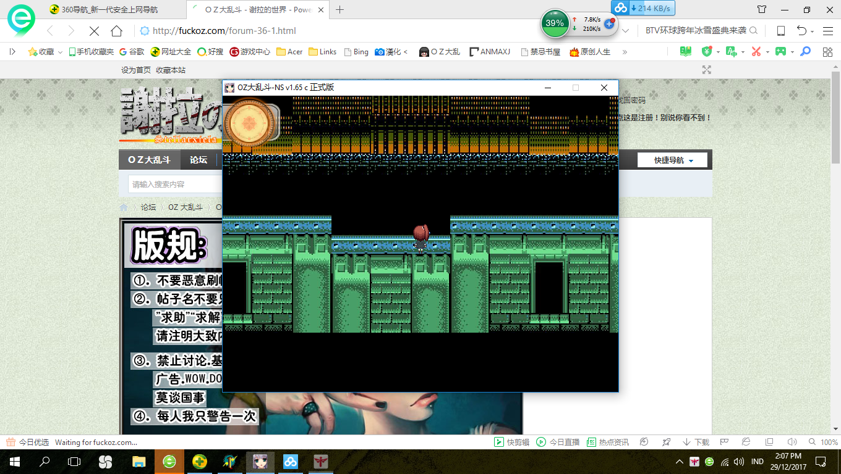
Task: Click the browser zoom 100% control
Action: 824,443
